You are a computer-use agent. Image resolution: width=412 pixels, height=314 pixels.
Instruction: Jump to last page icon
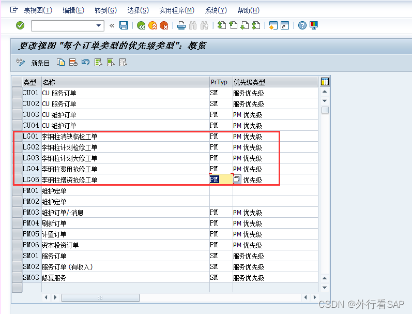pos(256,25)
